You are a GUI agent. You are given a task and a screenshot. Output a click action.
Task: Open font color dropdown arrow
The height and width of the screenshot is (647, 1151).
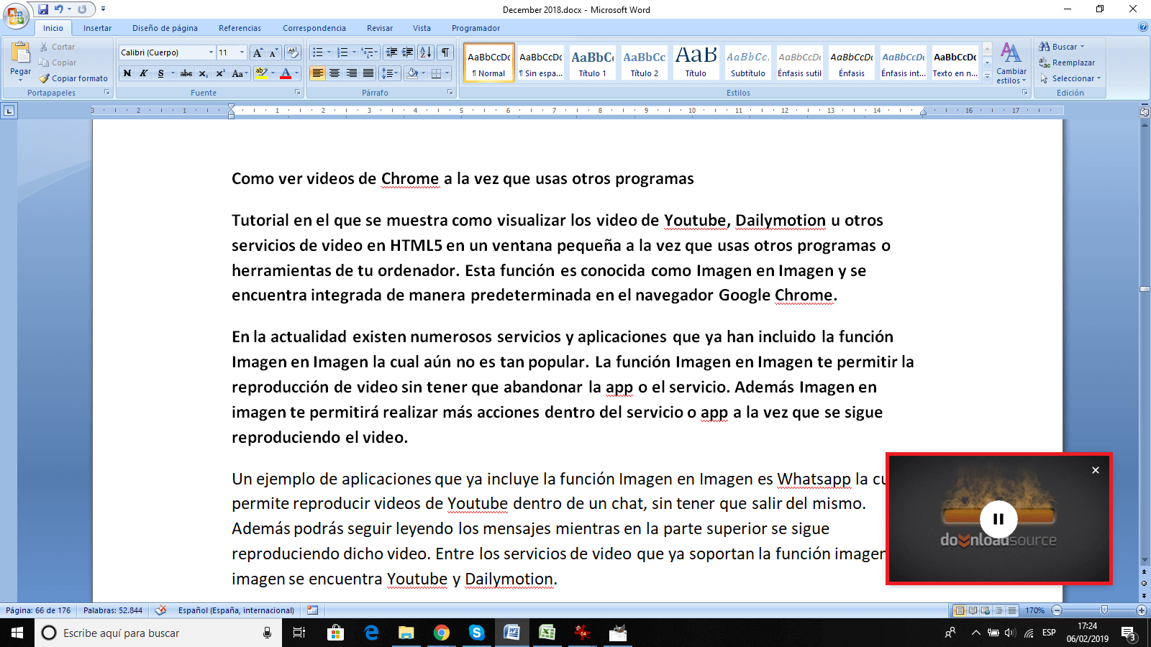(296, 73)
